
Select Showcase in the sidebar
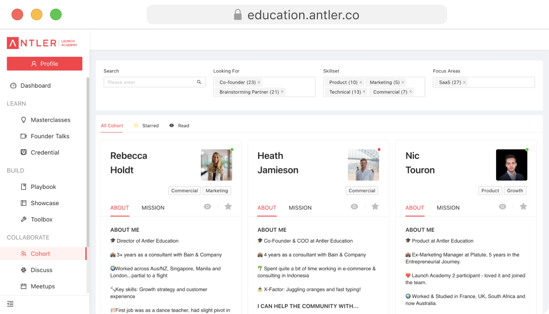(x=40, y=203)
